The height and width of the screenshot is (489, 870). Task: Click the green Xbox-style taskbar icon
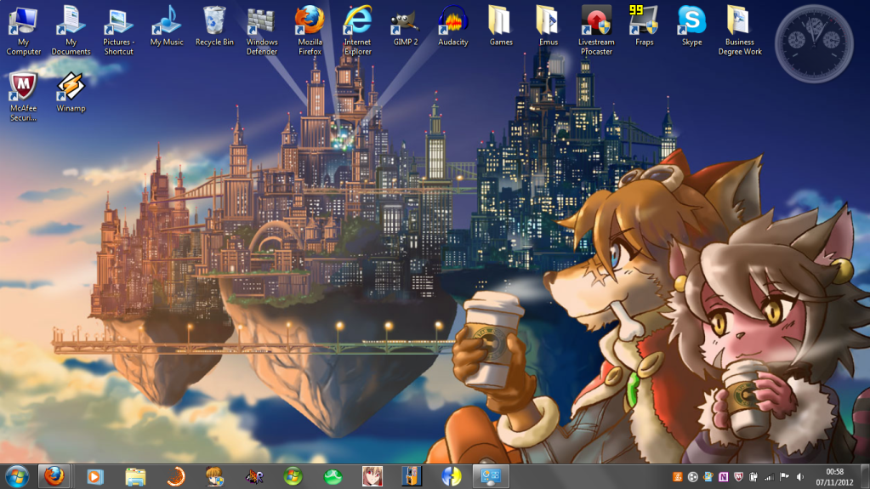click(333, 476)
